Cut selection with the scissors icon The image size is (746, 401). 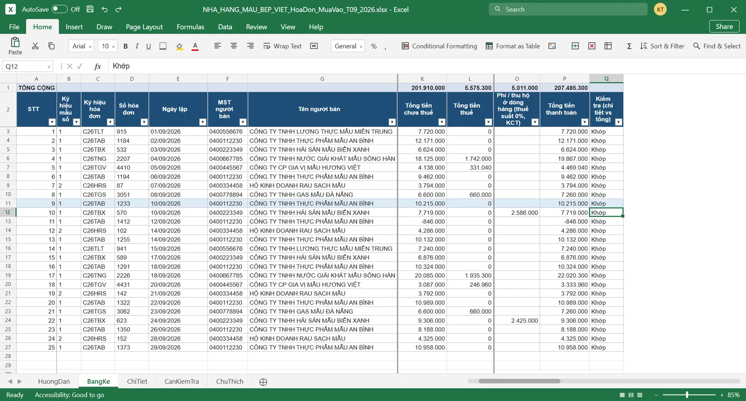pyautogui.click(x=35, y=46)
